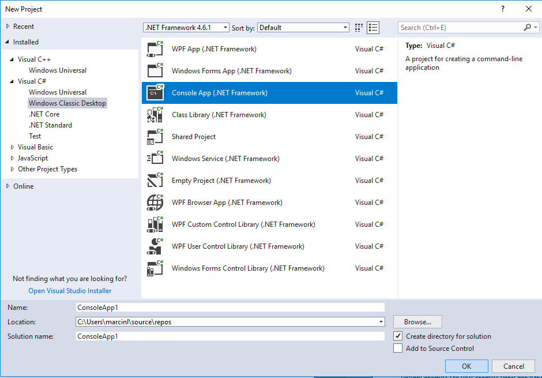The width and height of the screenshot is (542, 378).
Task: Open the dialog help question mark
Action: click(503, 9)
